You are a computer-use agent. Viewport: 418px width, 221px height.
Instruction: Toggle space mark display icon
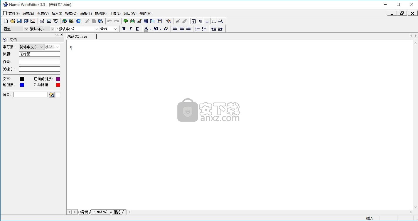point(207,21)
